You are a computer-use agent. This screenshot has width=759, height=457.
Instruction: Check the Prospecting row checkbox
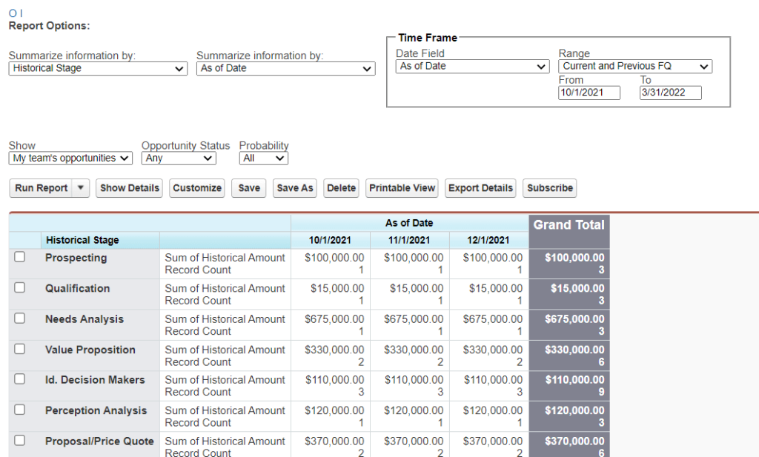pyautogui.click(x=19, y=257)
